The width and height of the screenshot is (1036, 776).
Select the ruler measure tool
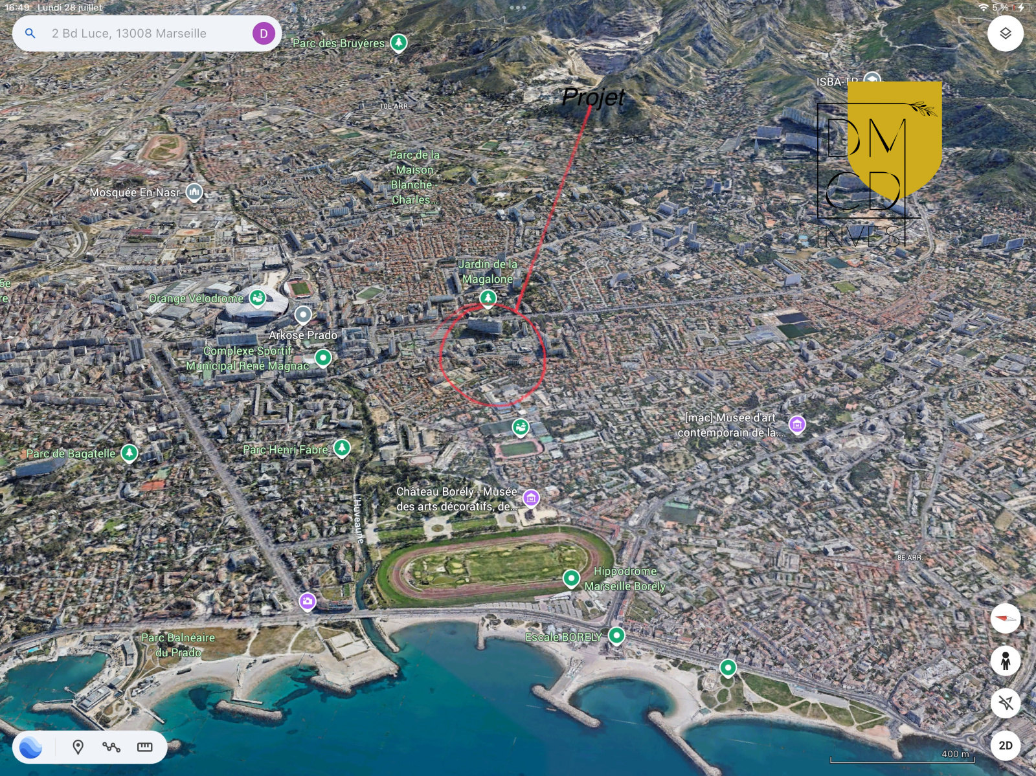(x=145, y=747)
